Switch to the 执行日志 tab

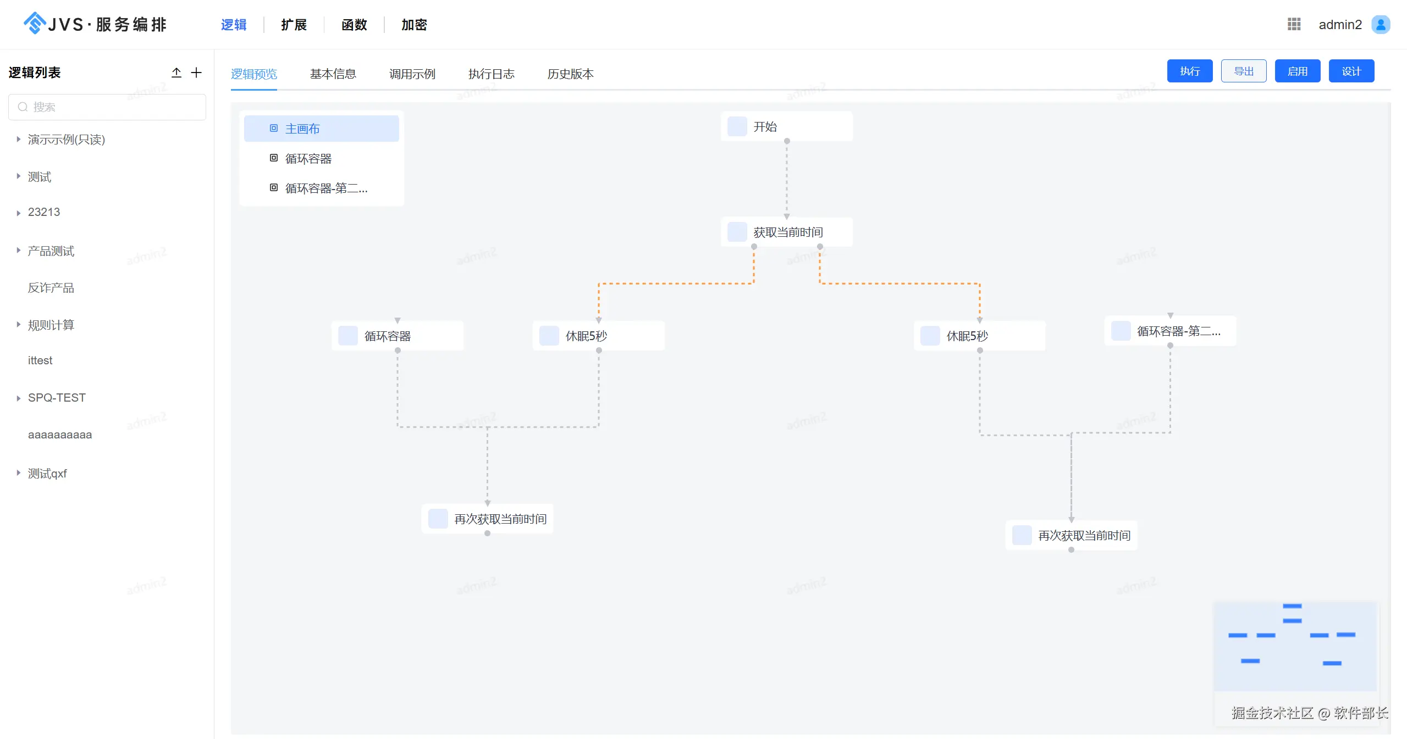491,74
